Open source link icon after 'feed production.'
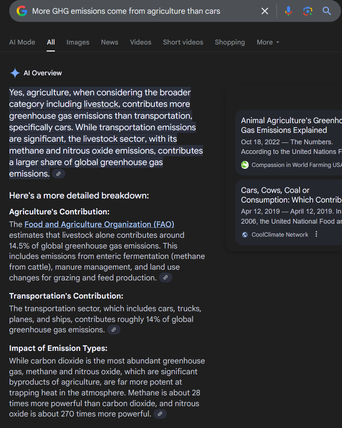342x428 pixels. click(166, 277)
